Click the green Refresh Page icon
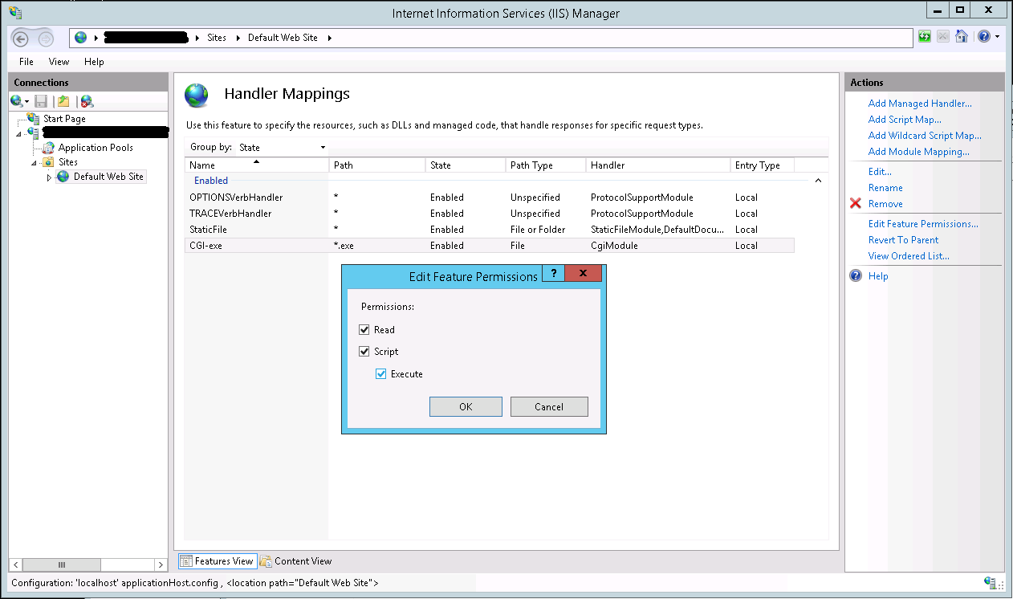 coord(925,37)
